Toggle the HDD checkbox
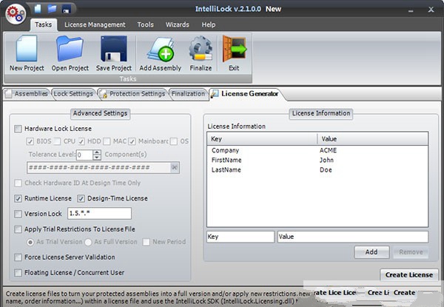This screenshot has height=307, width=444. 81,141
